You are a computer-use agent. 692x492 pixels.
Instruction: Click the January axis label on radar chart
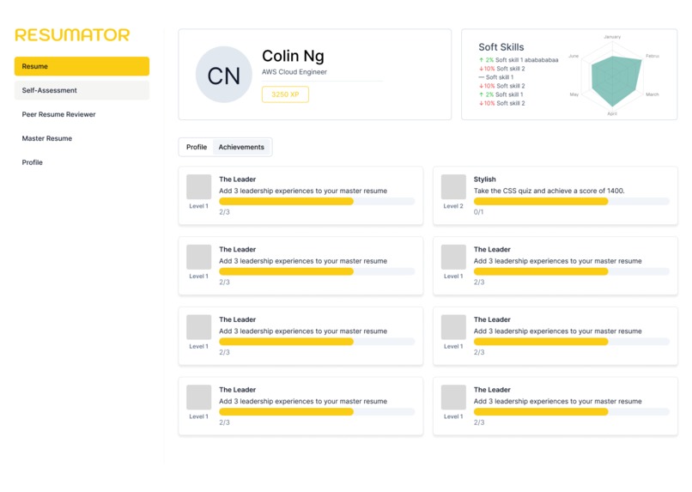[x=612, y=37]
